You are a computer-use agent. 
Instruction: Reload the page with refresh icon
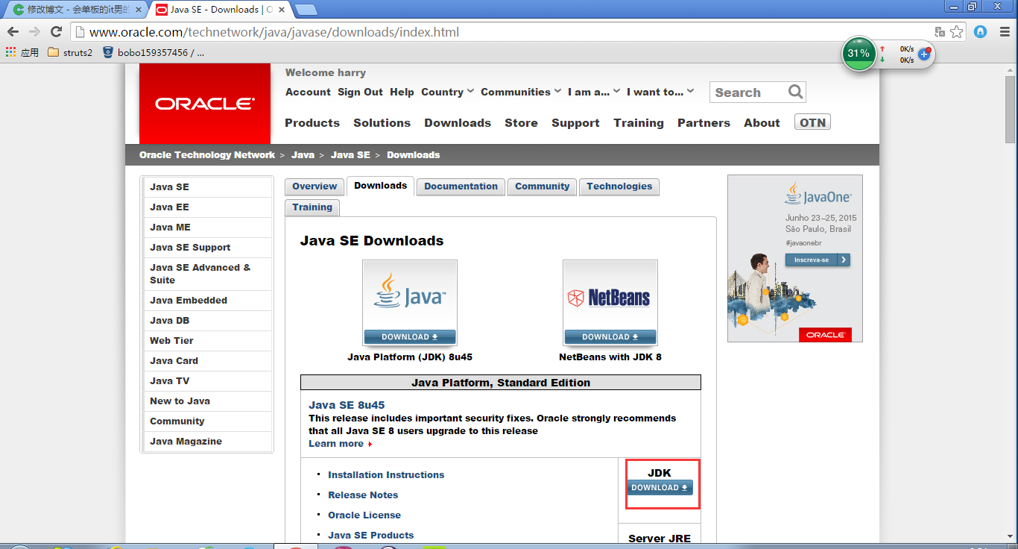pos(56,32)
